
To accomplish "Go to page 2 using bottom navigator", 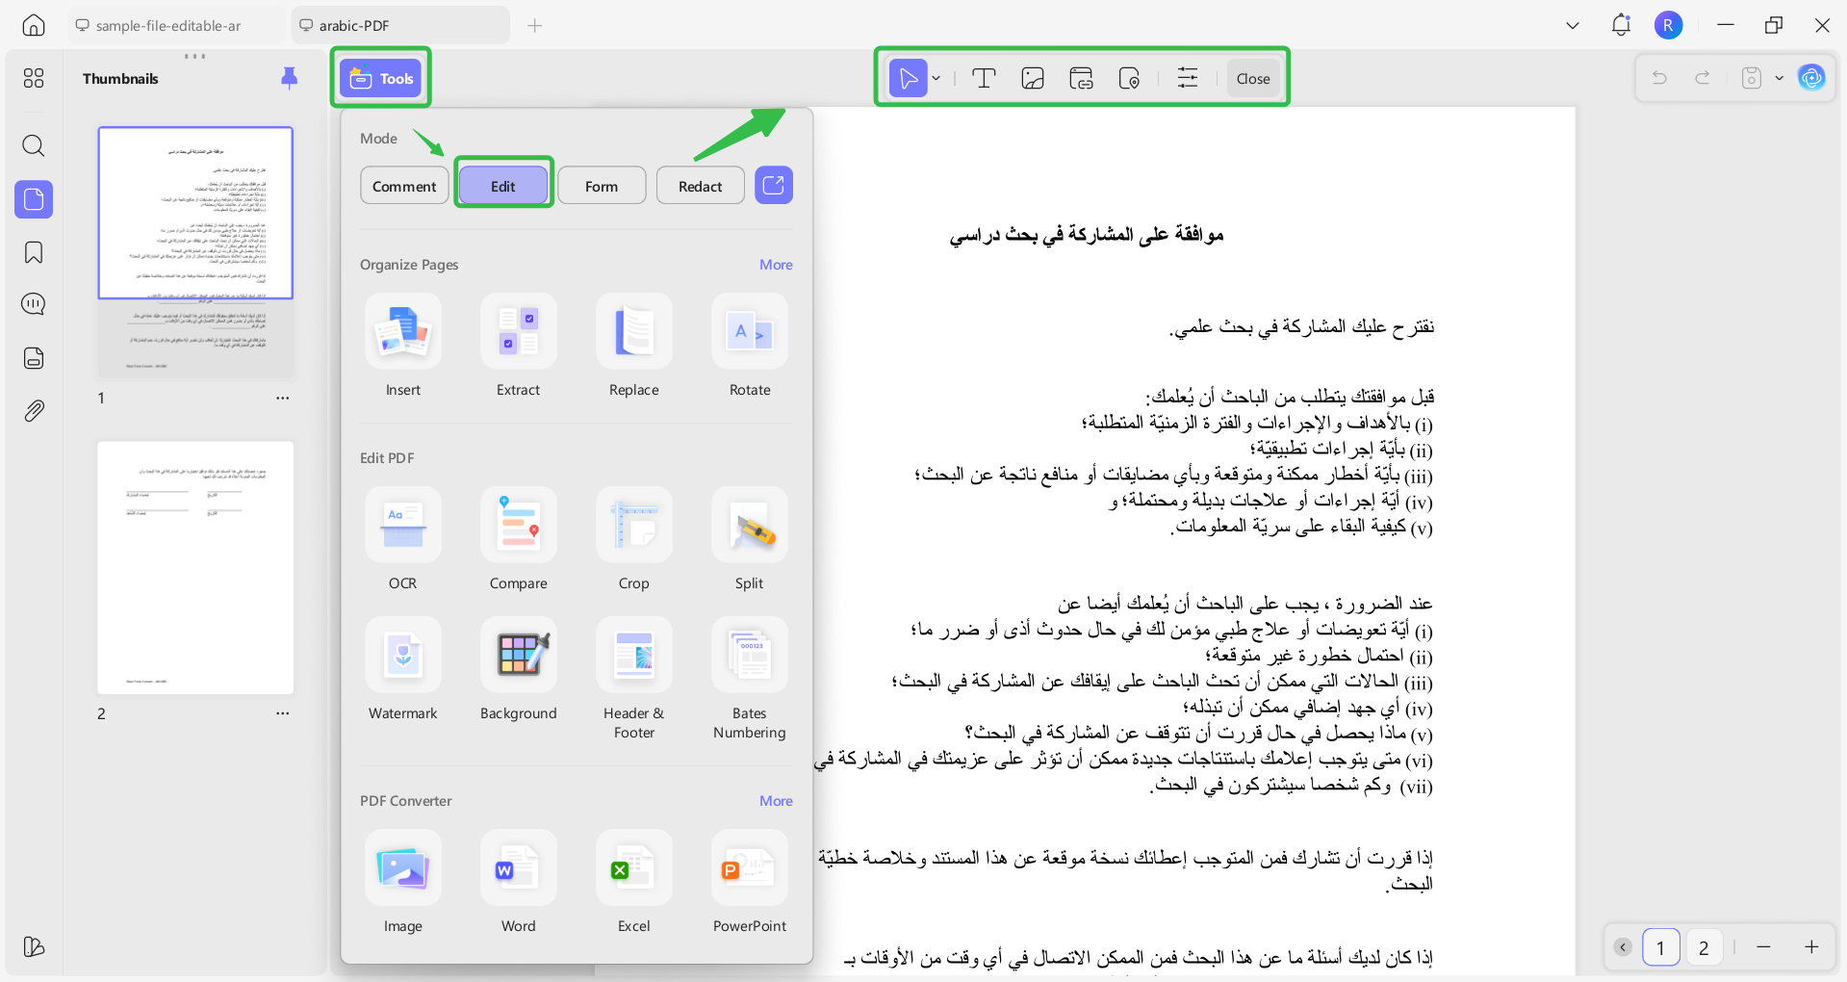I will click(1704, 947).
